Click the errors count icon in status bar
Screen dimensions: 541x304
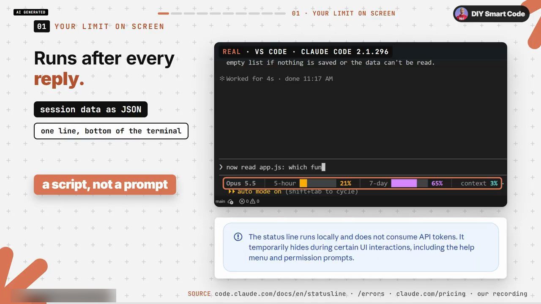[x=242, y=201]
